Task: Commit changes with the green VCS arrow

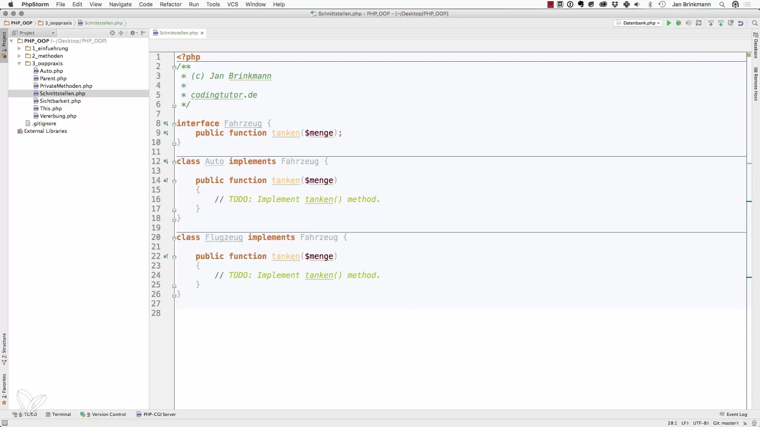Action: 721,23
